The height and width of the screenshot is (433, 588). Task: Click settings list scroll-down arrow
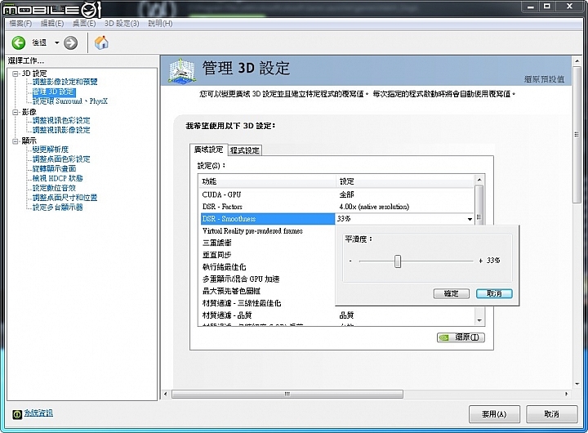coord(479,320)
